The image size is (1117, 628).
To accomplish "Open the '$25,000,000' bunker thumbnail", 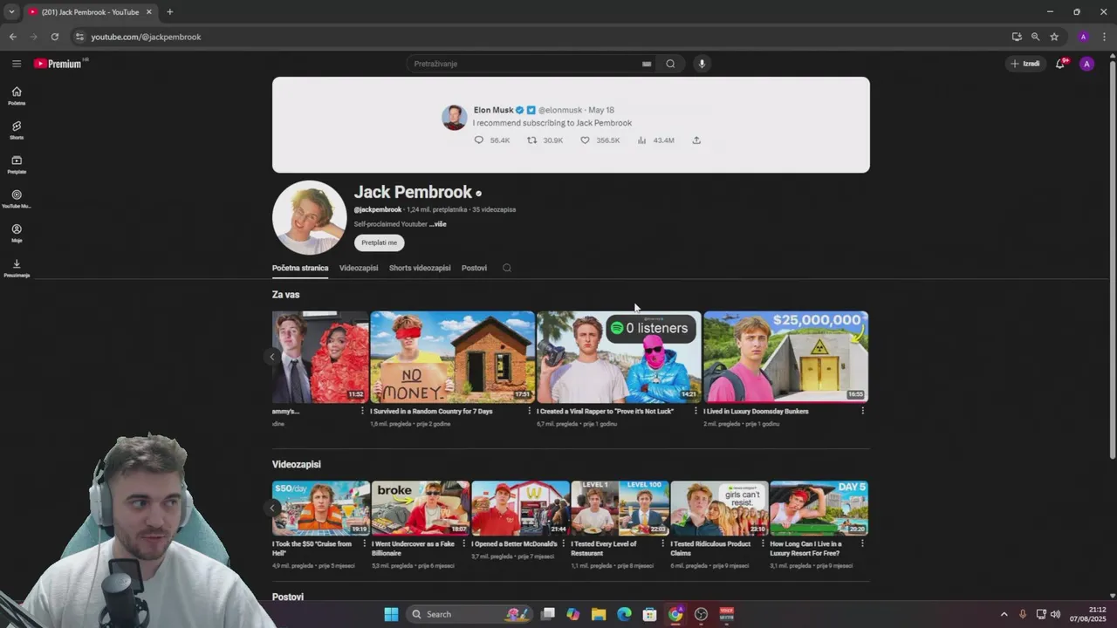I will point(785,357).
